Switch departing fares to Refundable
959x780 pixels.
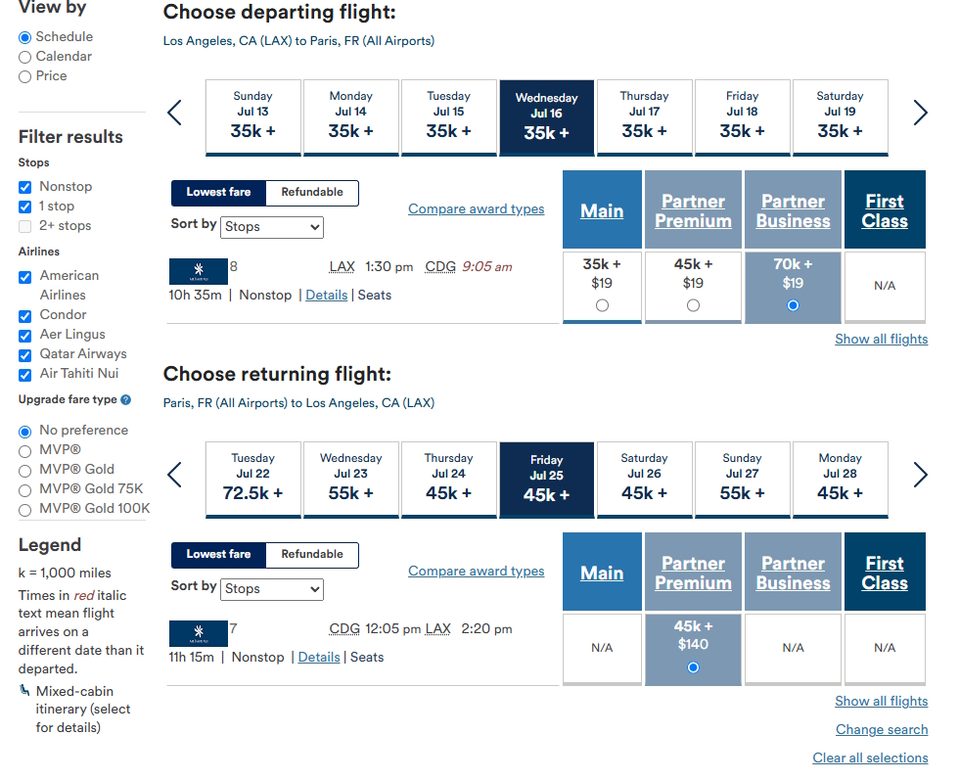312,192
